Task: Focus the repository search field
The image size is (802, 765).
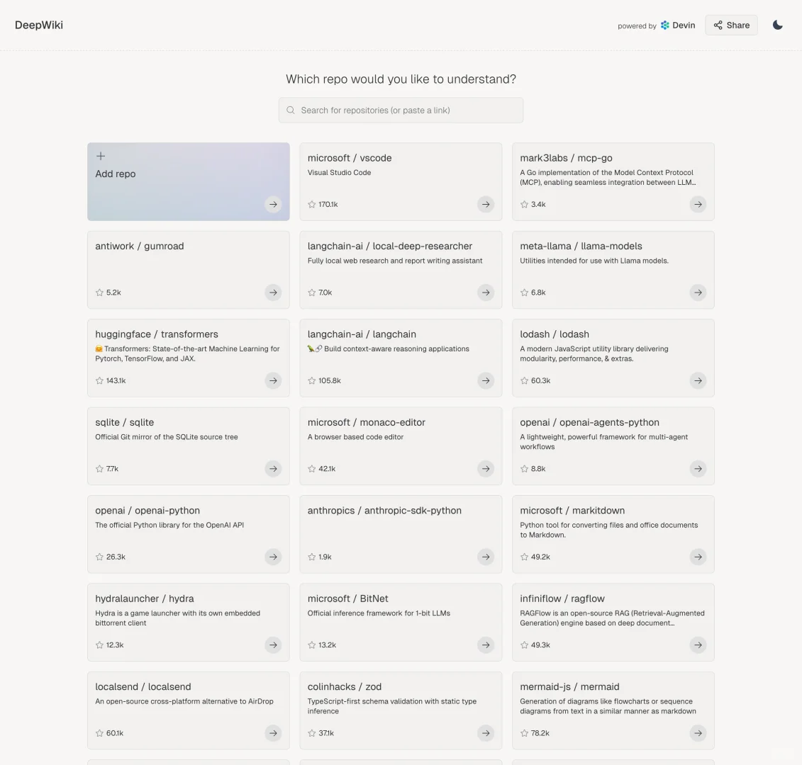Action: coord(401,110)
